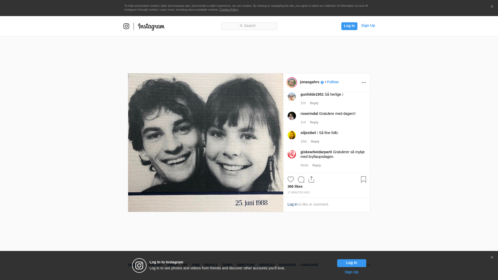The height and width of the screenshot is (280, 498).
Task: Click the siljesibel commenter avatar
Action: (x=292, y=135)
